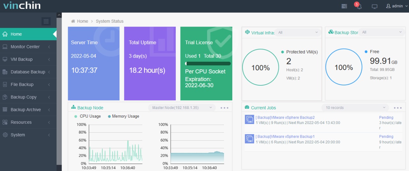
Task: Open VMware vSphere Backup1 job link
Action: (285, 136)
